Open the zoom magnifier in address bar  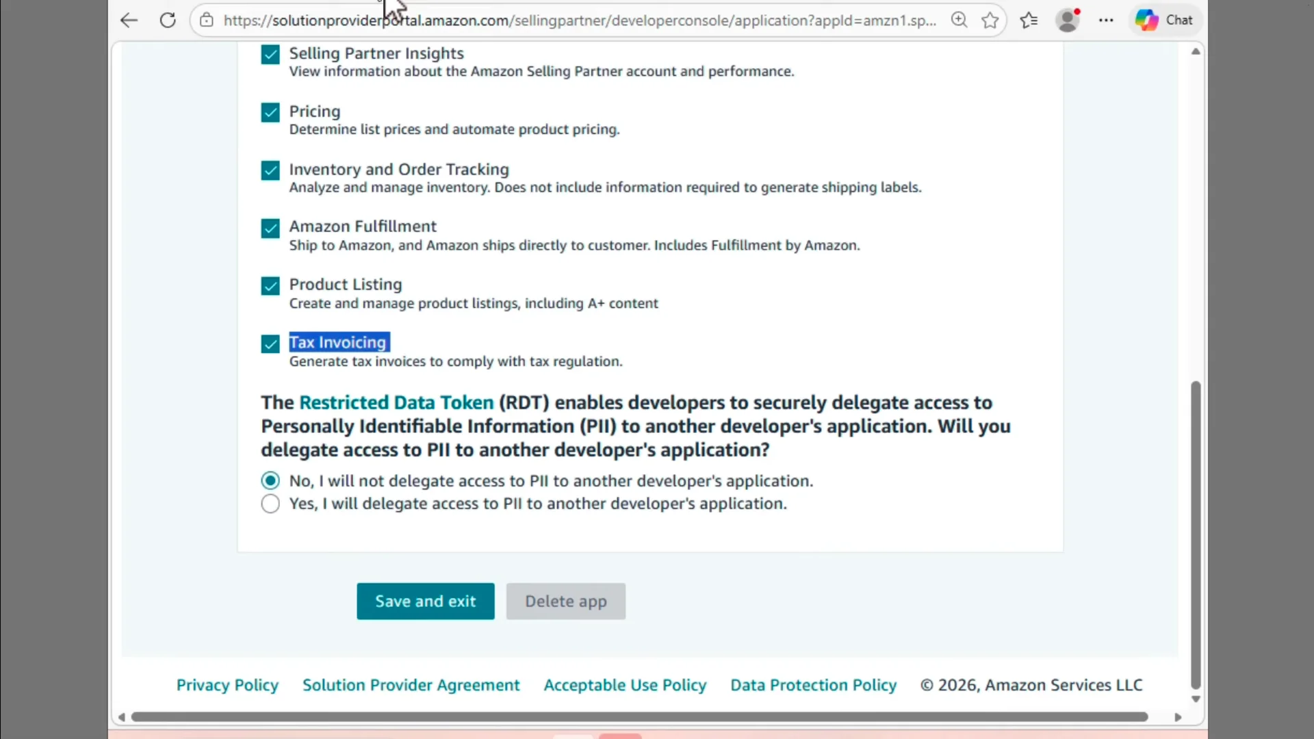[959, 21]
